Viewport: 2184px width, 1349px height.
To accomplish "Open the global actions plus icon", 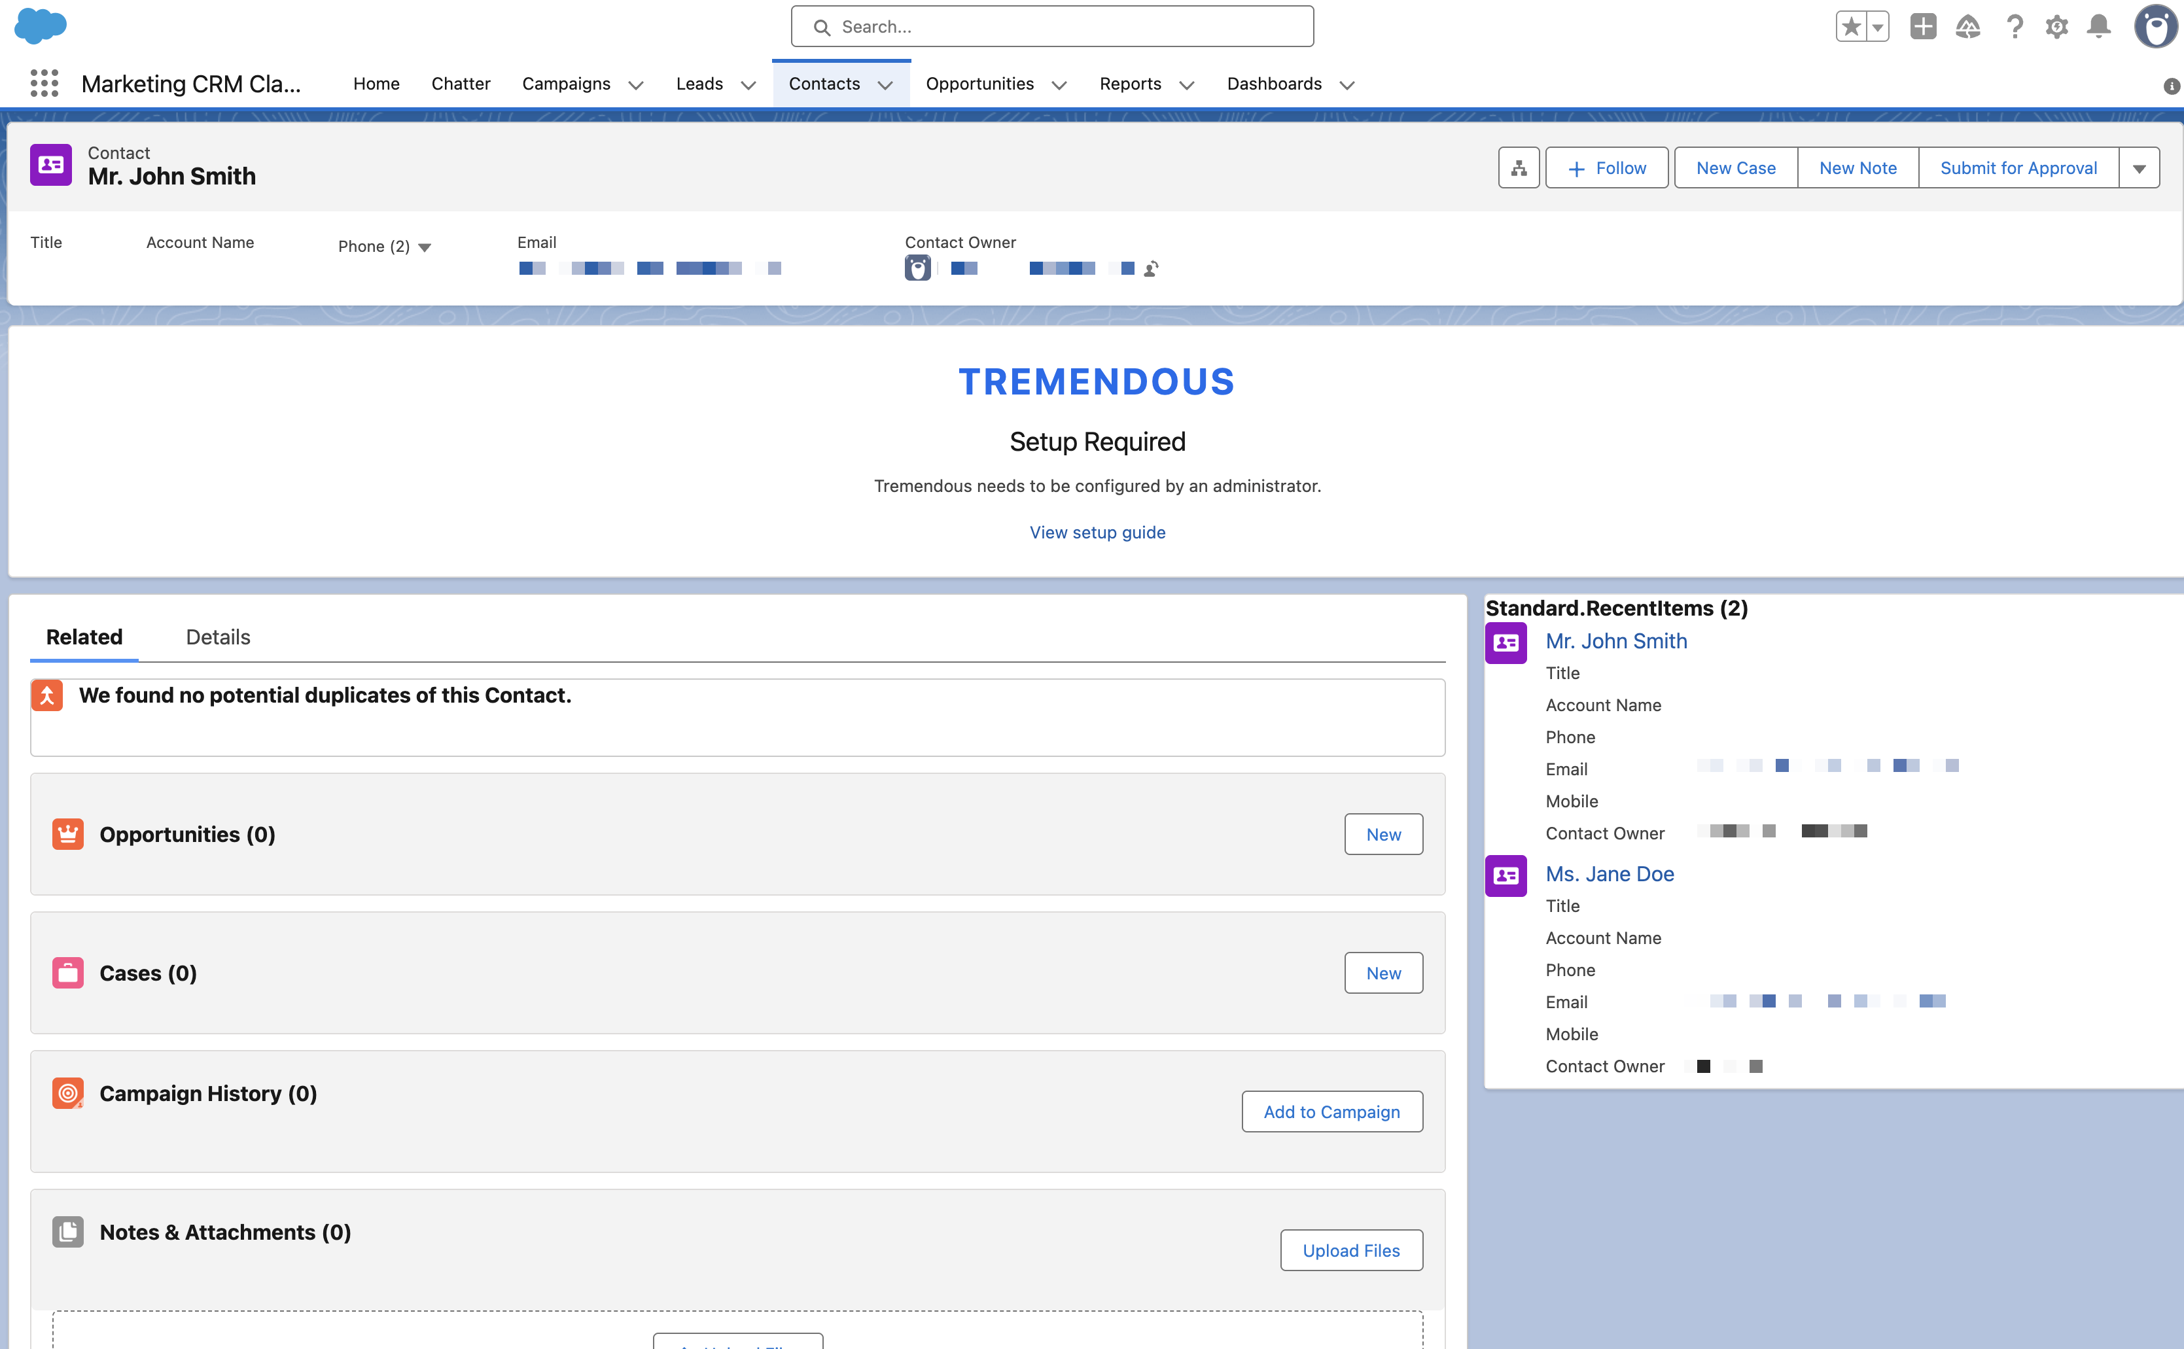I will click(1922, 27).
